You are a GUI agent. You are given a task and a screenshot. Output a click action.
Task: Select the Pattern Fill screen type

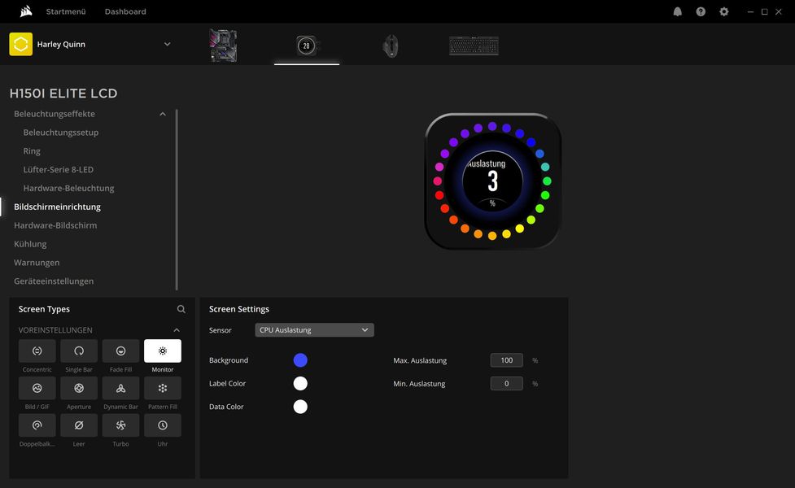click(x=162, y=388)
